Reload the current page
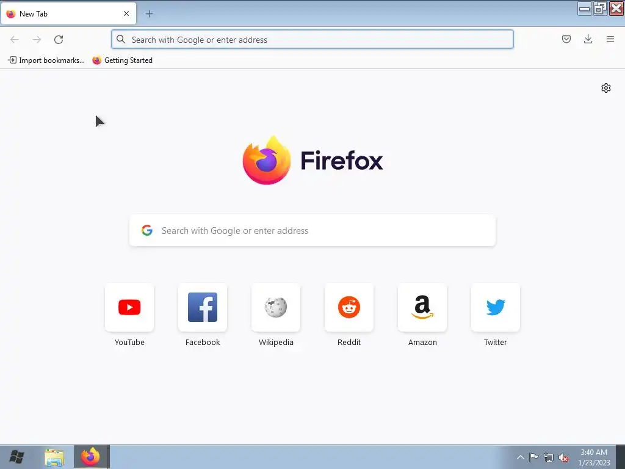The width and height of the screenshot is (625, 469). coord(59,40)
